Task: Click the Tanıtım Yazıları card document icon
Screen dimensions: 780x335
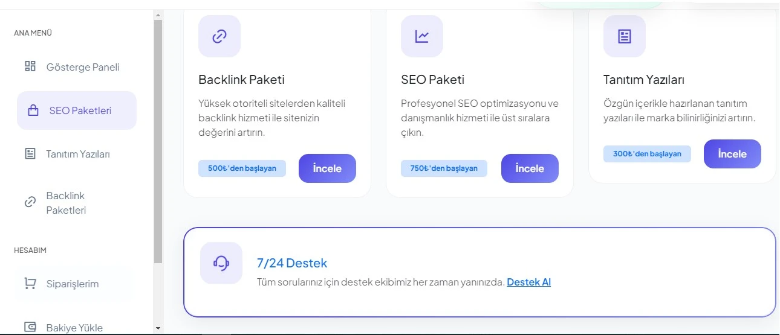Action: coord(625,36)
